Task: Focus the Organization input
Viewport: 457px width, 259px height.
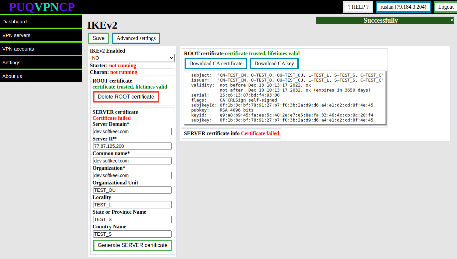Action: tap(132, 175)
